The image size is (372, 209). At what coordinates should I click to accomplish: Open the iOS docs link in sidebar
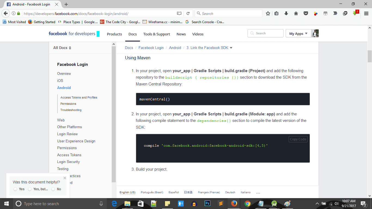[x=60, y=81]
